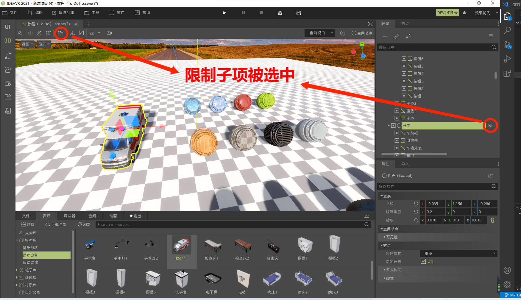The width and height of the screenshot is (521, 300).
Task: Open property settings sliders icon
Action: point(490,176)
